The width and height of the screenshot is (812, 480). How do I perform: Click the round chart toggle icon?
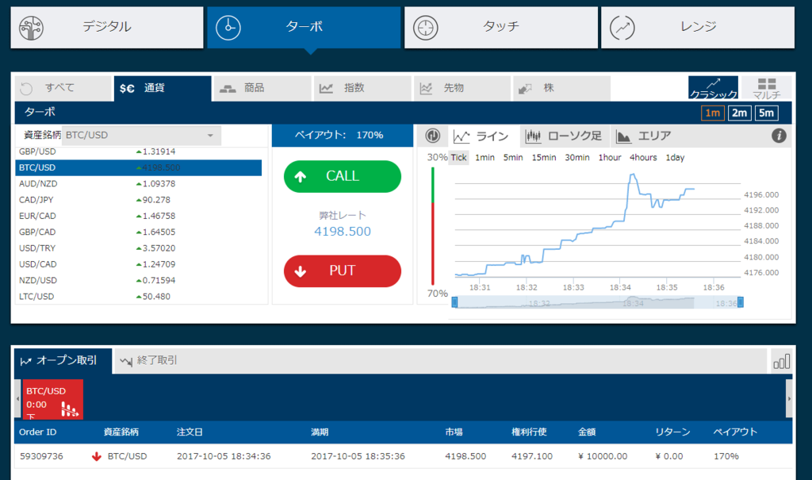point(433,136)
